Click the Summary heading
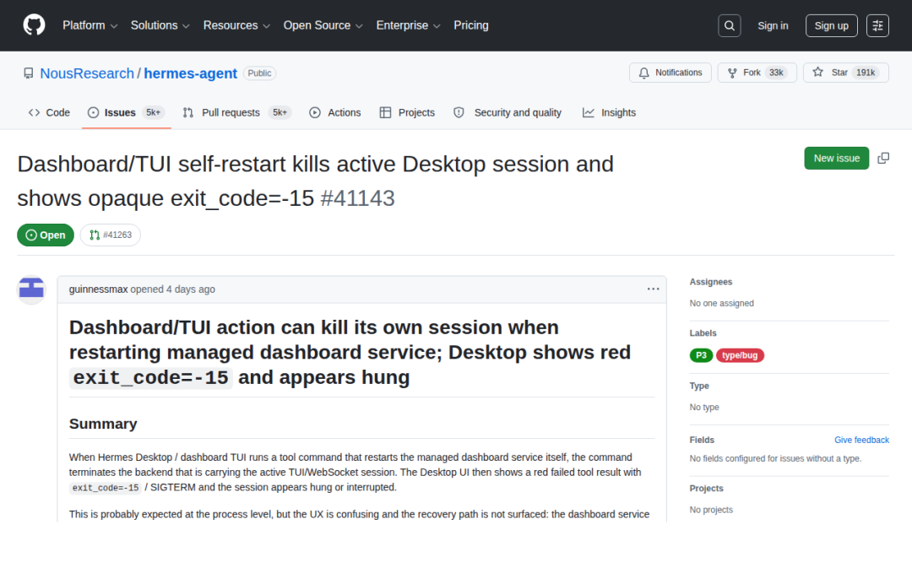 (x=103, y=424)
